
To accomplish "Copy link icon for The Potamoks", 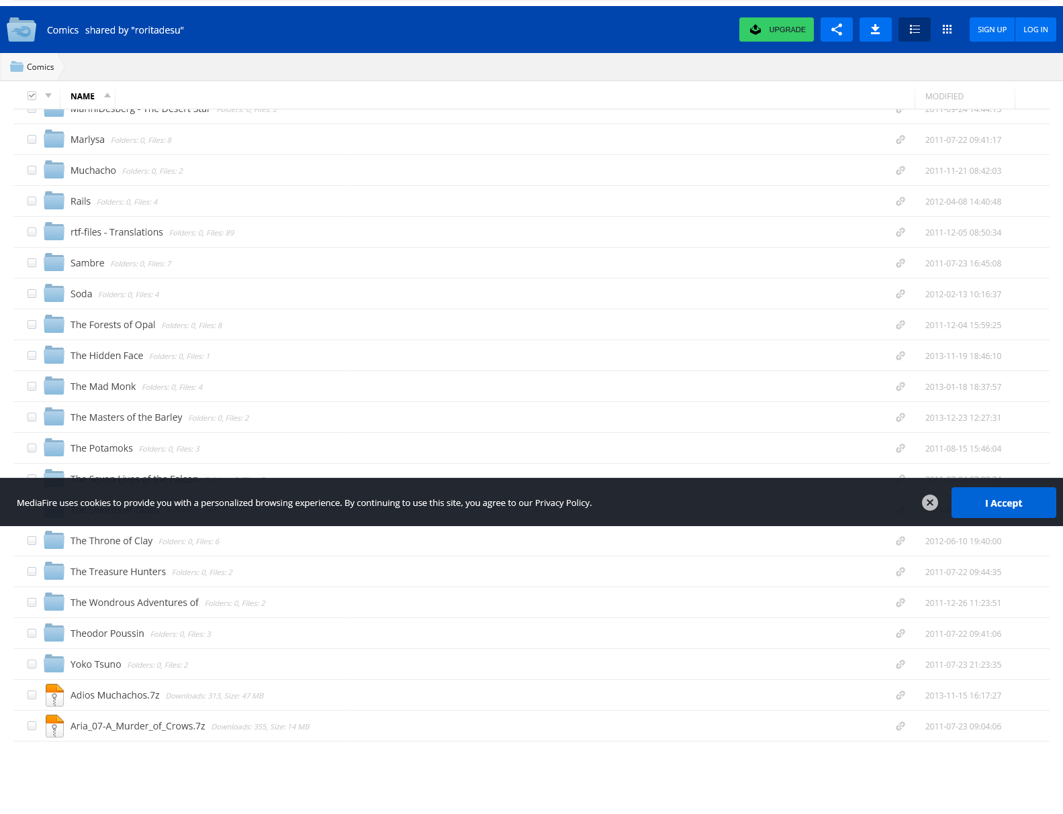I will coord(900,448).
